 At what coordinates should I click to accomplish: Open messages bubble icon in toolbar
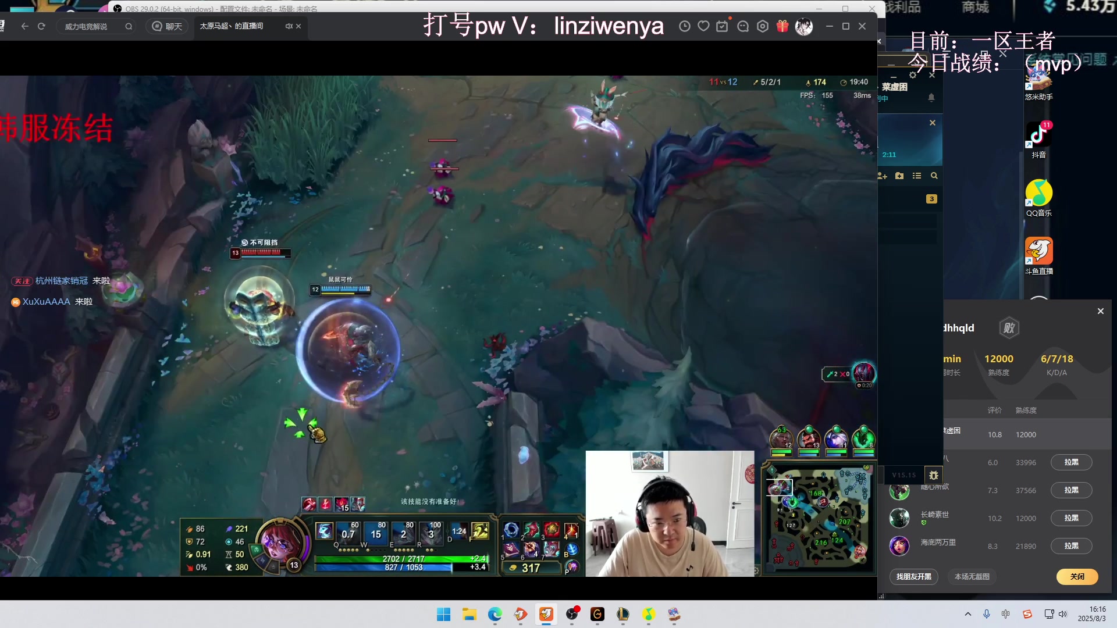(743, 26)
